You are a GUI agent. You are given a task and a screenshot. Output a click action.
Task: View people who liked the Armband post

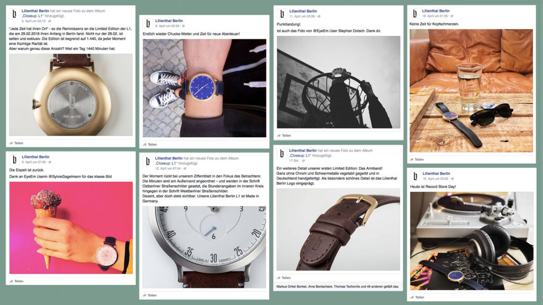(338, 286)
